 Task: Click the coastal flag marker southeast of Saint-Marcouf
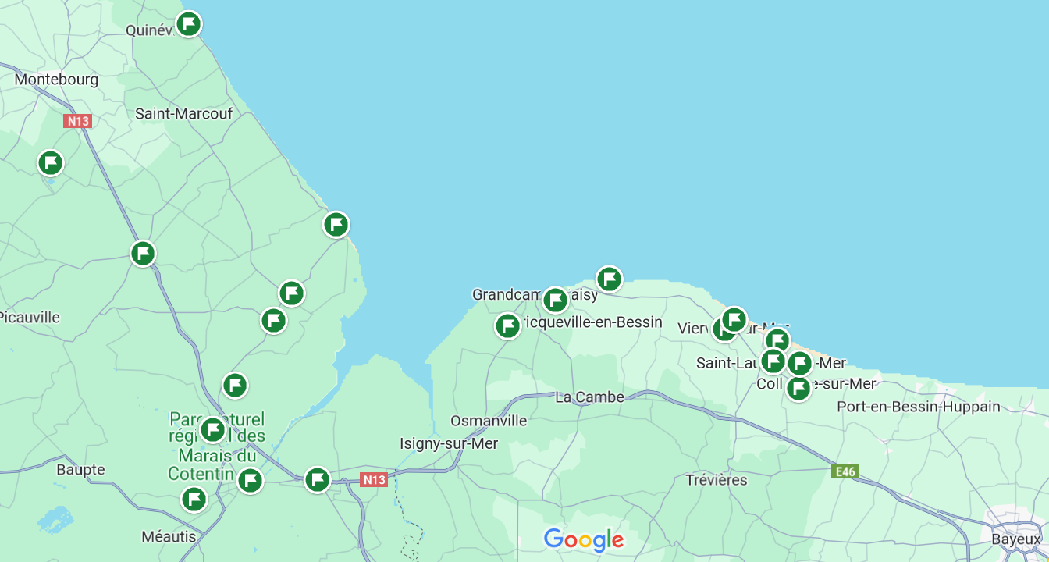[336, 225]
